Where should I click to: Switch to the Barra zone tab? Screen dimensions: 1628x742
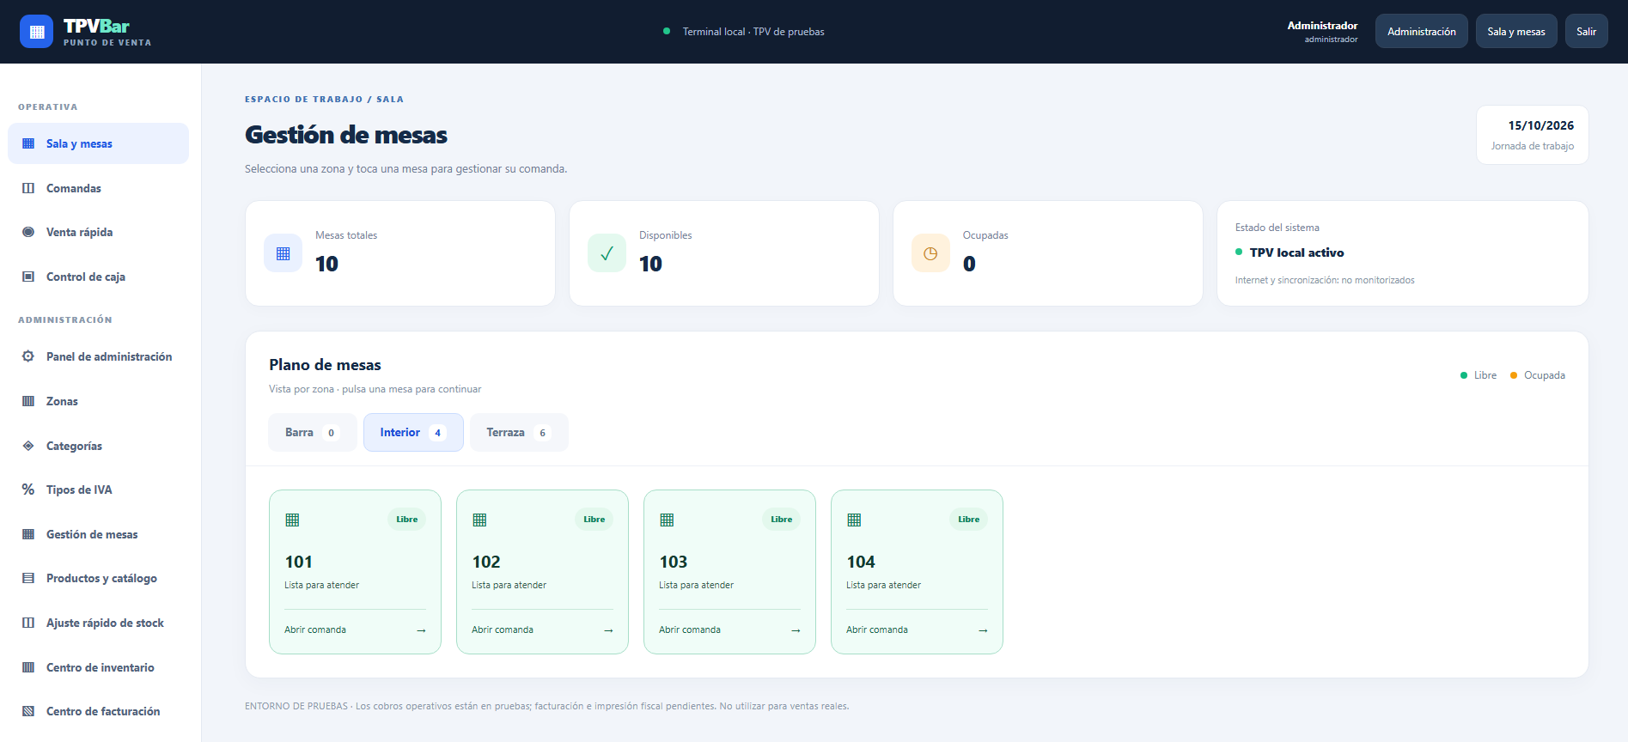point(313,433)
